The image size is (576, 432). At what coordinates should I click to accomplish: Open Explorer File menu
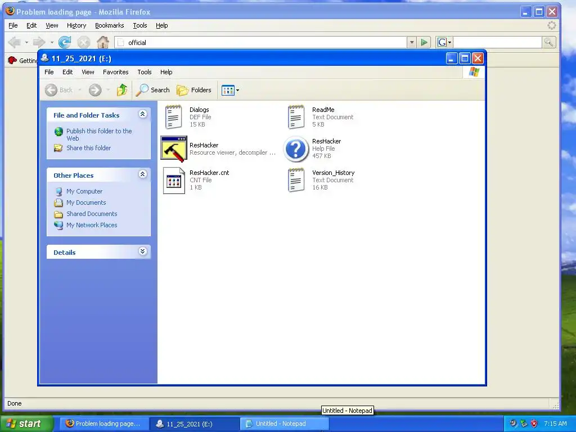[x=49, y=72]
